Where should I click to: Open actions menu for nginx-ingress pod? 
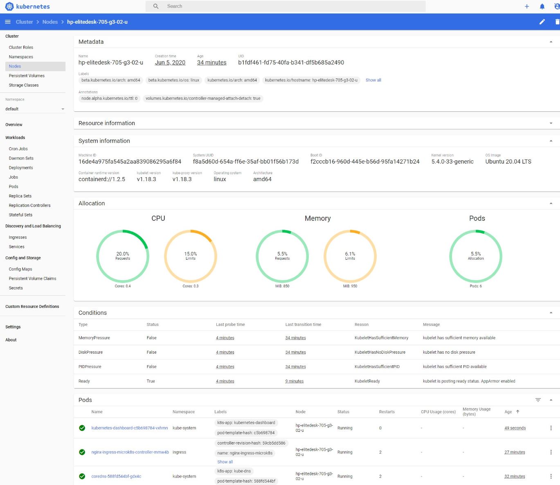[551, 452]
